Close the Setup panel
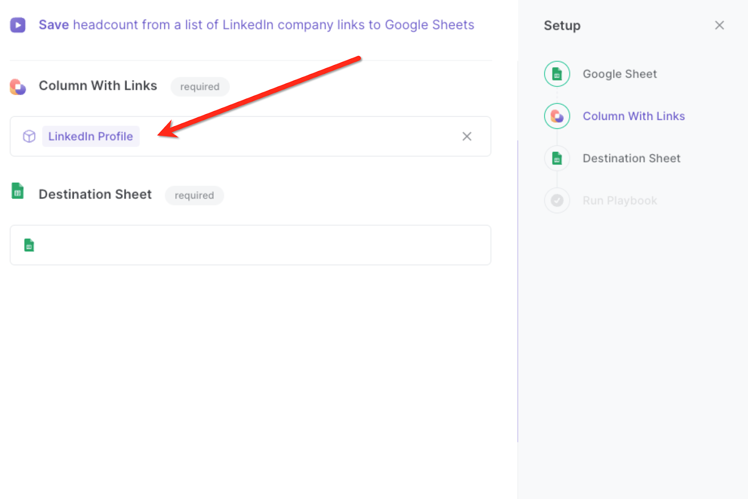 pyautogui.click(x=719, y=25)
